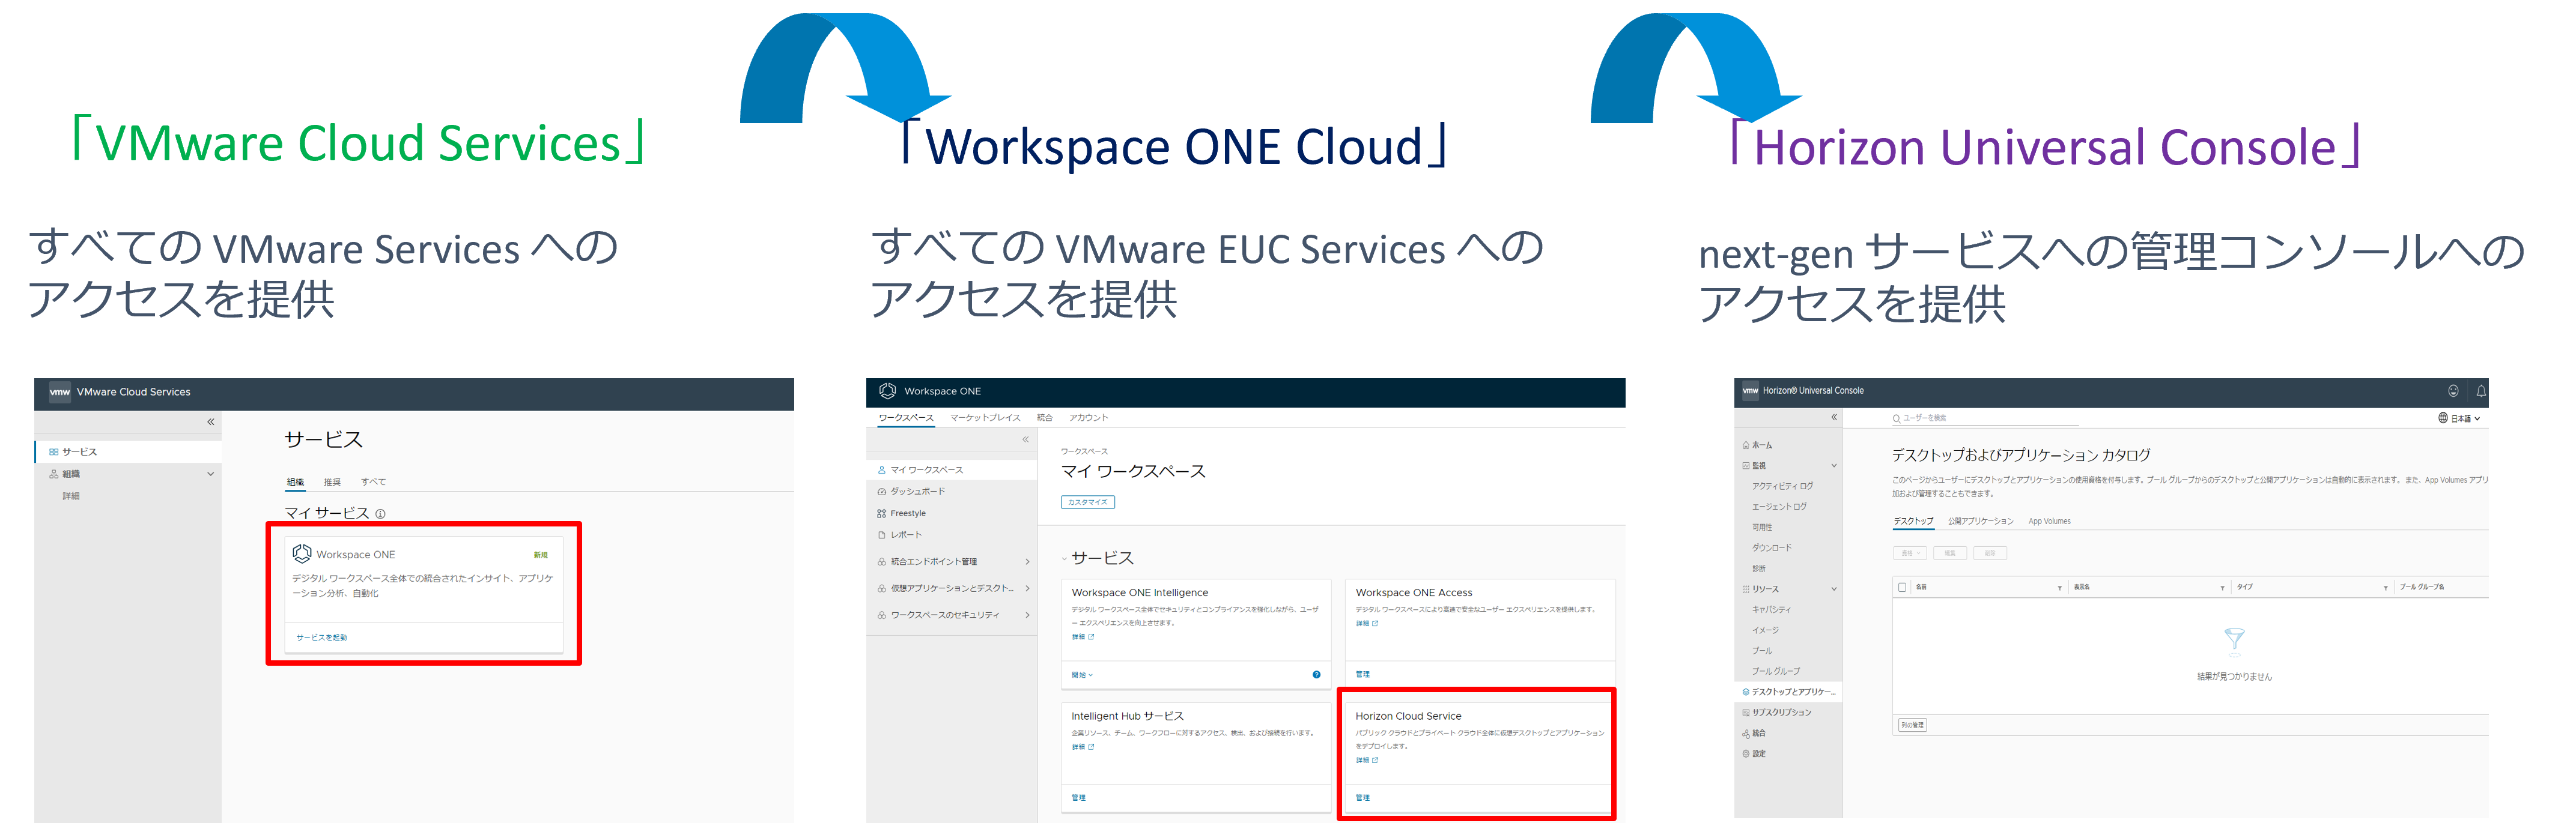
Task: Open 設定 gear item in Horizon sidebar
Action: click(x=1754, y=754)
